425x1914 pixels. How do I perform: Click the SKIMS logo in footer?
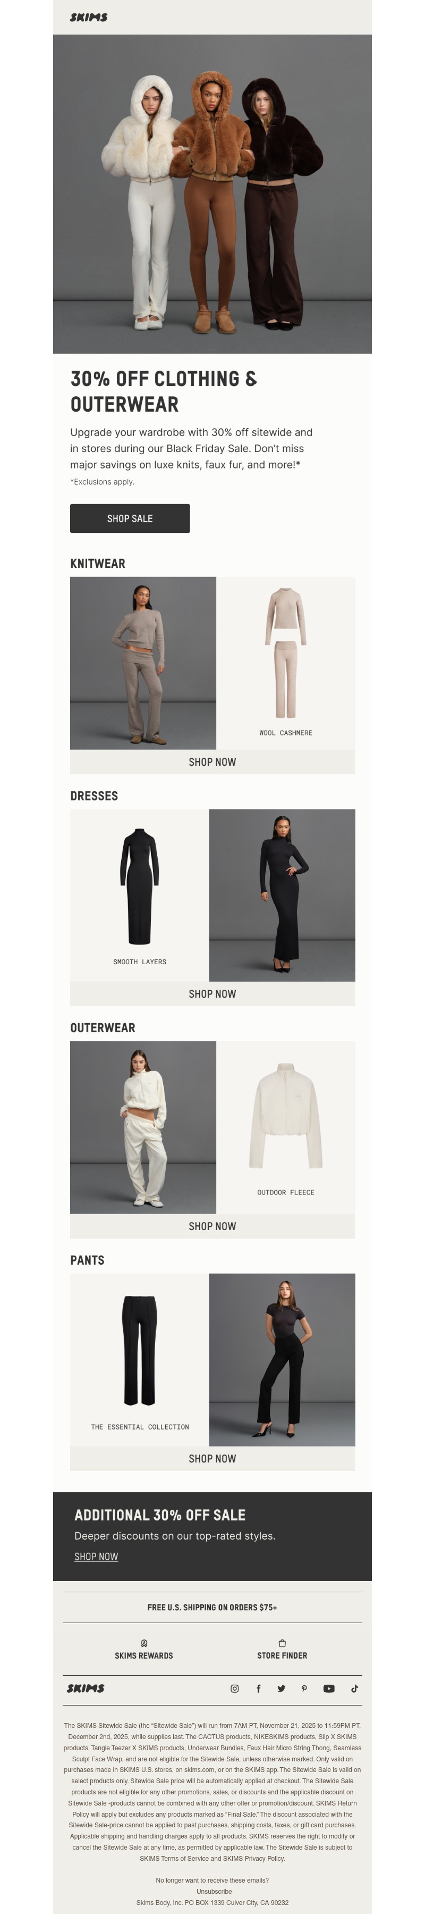pos(86,1688)
